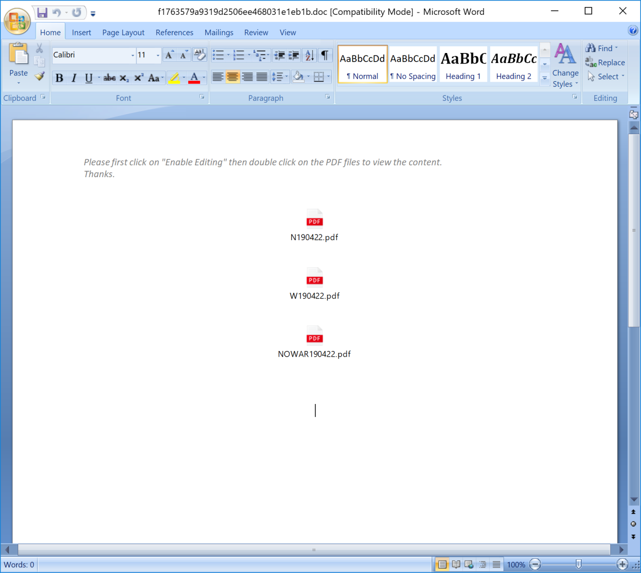Expand the Font dialog launcher

tap(202, 97)
